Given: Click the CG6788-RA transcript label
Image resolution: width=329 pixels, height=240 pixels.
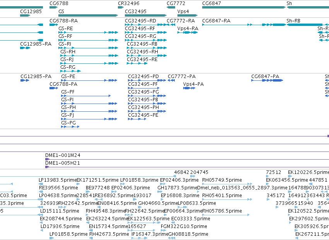Looking at the screenshot, I should pyautogui.click(x=63, y=21).
